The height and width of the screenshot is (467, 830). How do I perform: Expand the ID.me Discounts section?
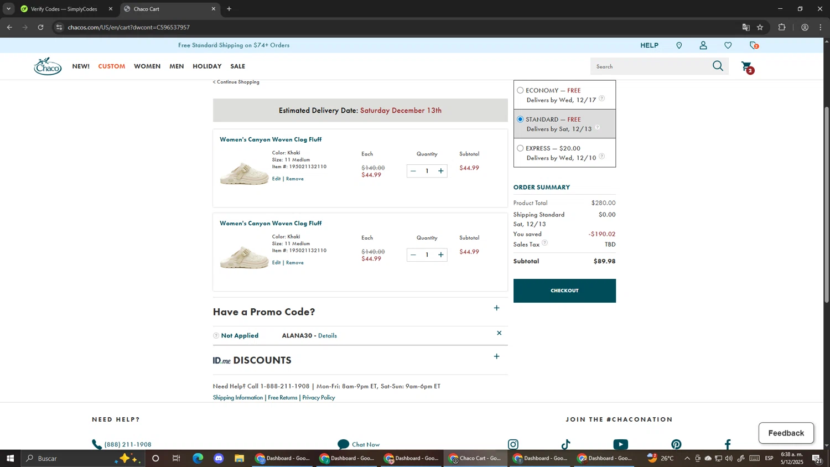(496, 356)
